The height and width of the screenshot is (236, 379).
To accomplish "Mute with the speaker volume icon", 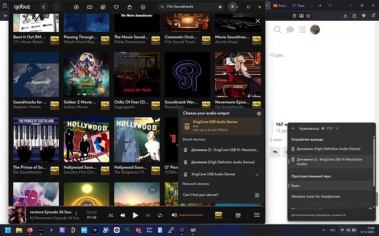I will pyautogui.click(x=174, y=215).
